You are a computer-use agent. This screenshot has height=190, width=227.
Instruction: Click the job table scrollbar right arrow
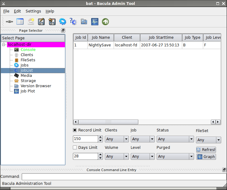pyautogui.click(x=218, y=122)
